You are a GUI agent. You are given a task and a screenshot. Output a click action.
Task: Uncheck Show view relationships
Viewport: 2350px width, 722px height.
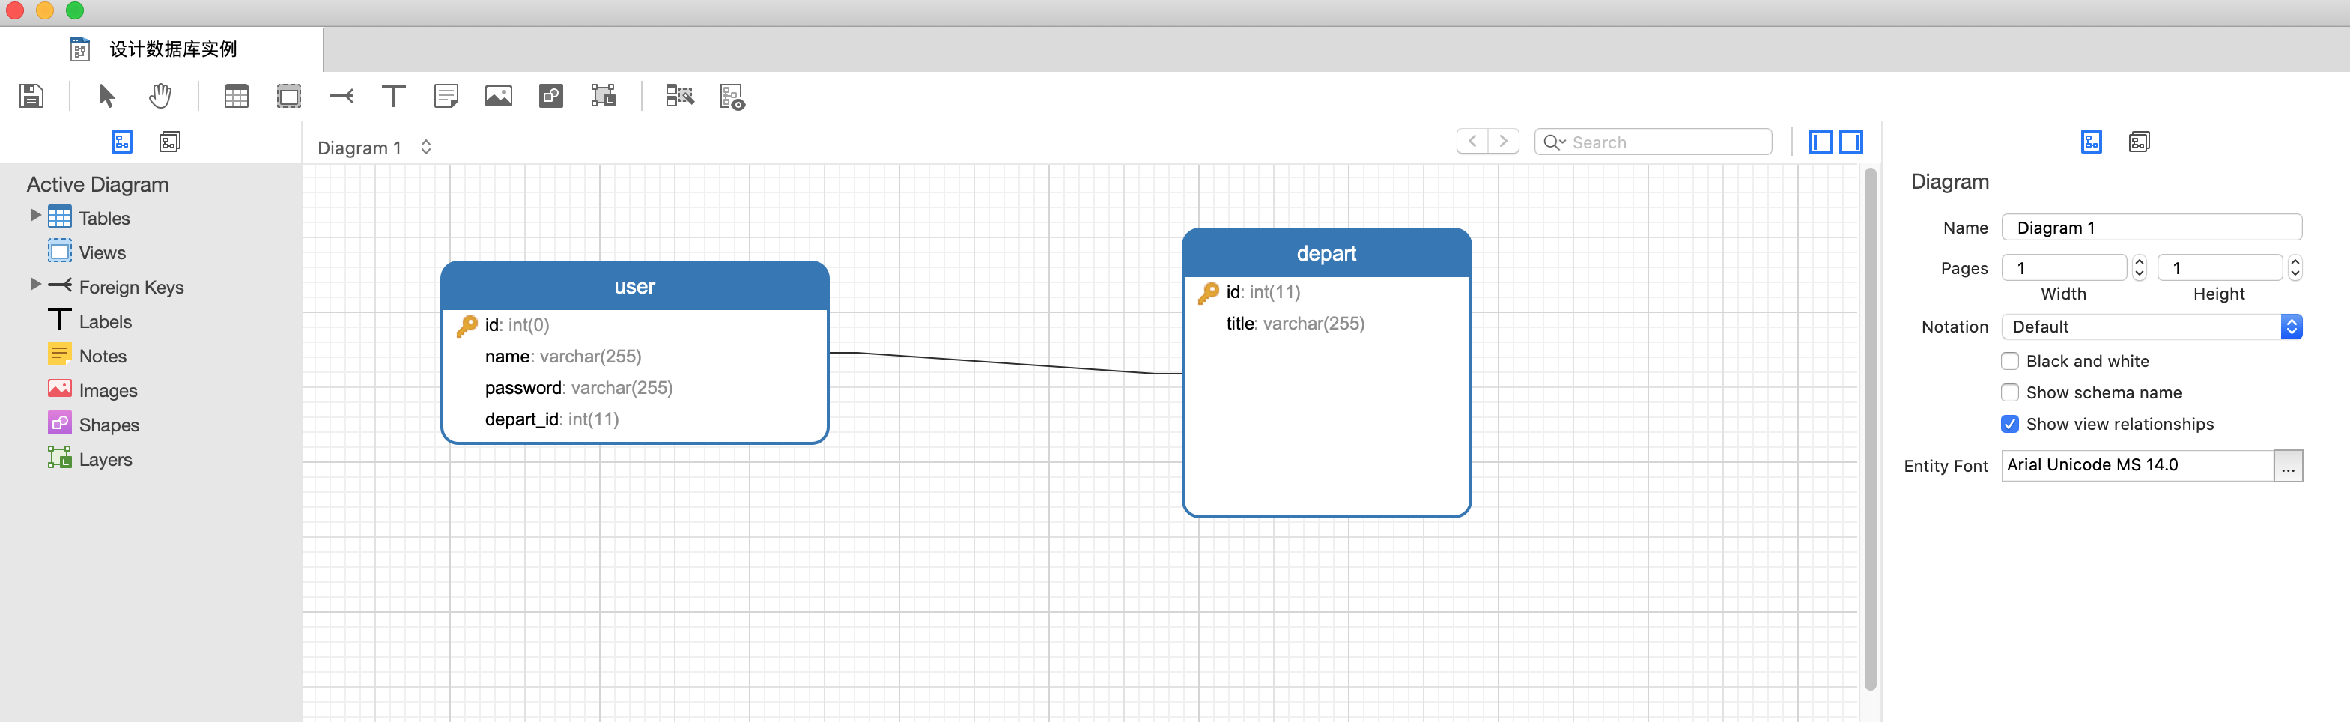(x=2010, y=423)
